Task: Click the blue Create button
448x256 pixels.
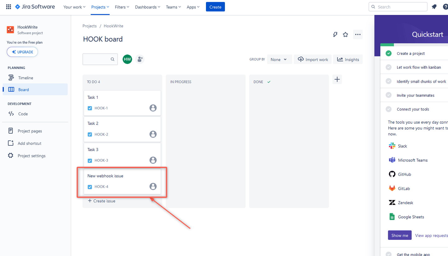Action: tap(215, 7)
